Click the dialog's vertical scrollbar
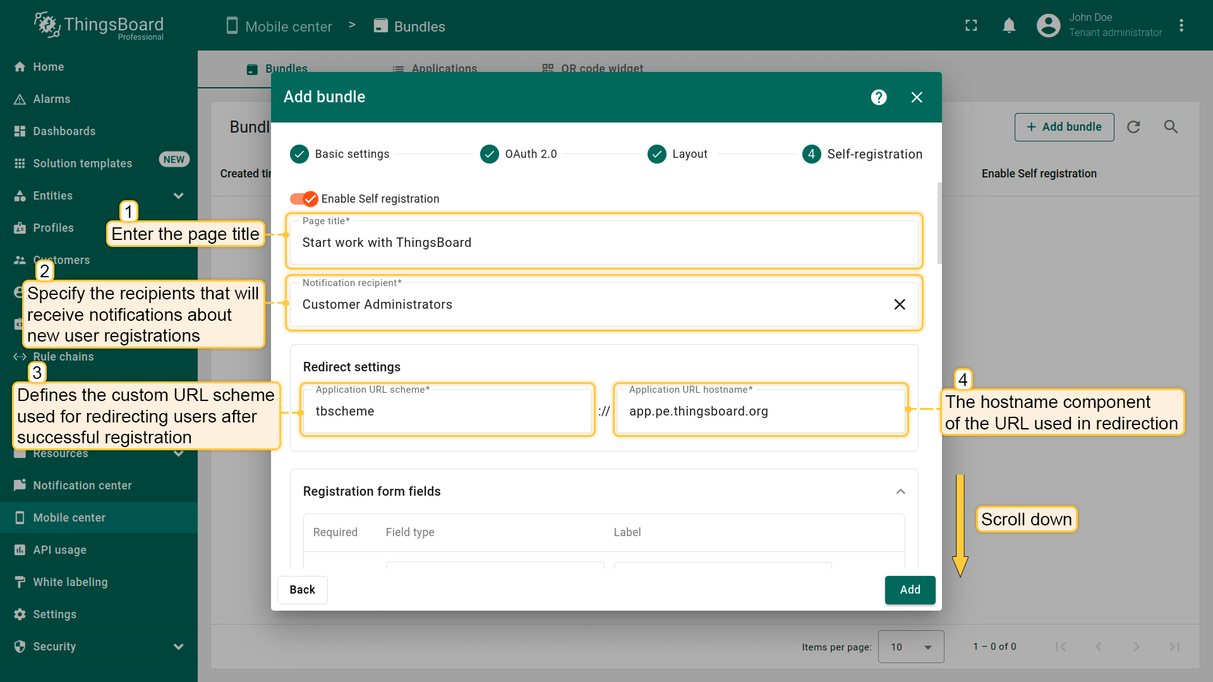This screenshot has width=1213, height=682. (x=939, y=224)
